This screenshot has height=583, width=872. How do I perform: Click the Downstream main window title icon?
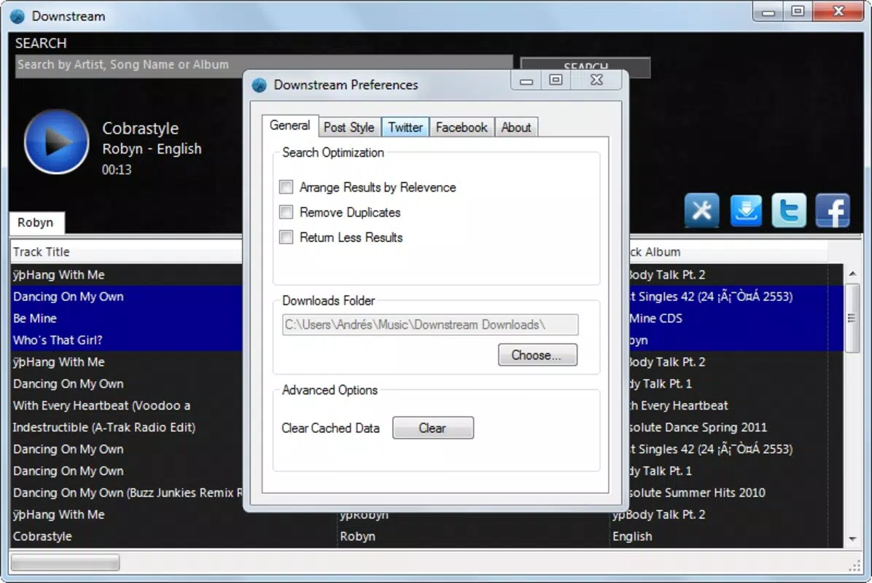point(17,16)
